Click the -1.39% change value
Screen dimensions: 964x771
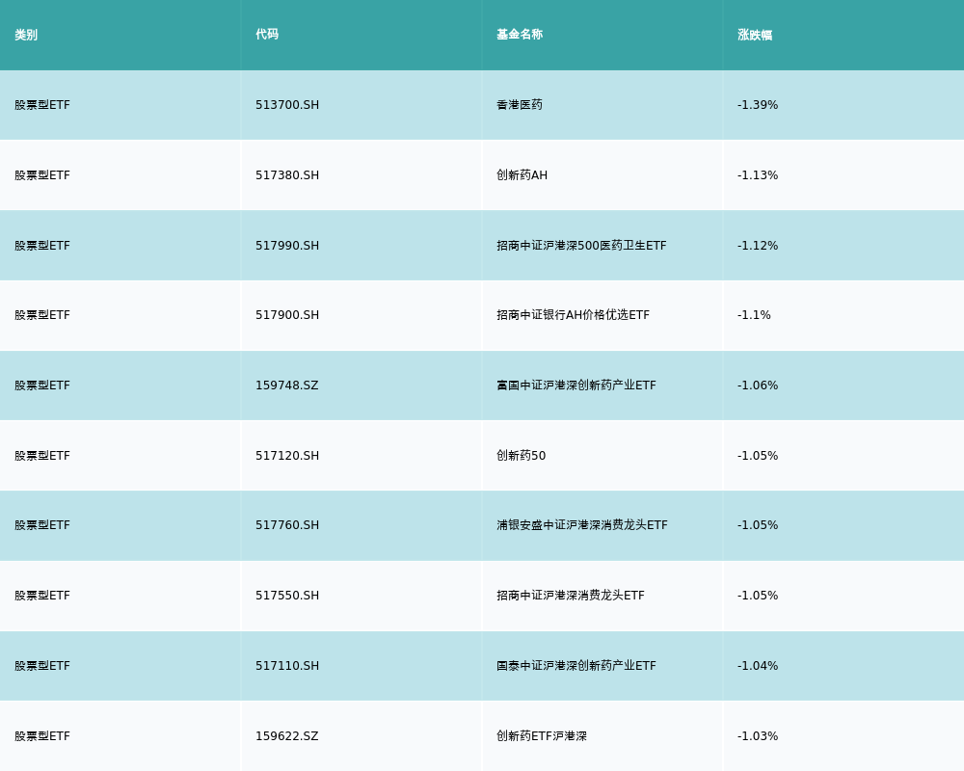[x=758, y=105]
